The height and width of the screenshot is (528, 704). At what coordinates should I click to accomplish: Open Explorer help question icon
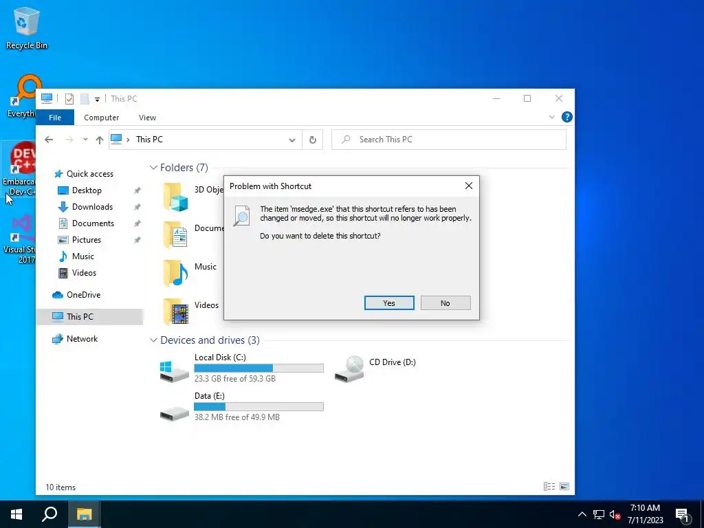click(x=567, y=117)
